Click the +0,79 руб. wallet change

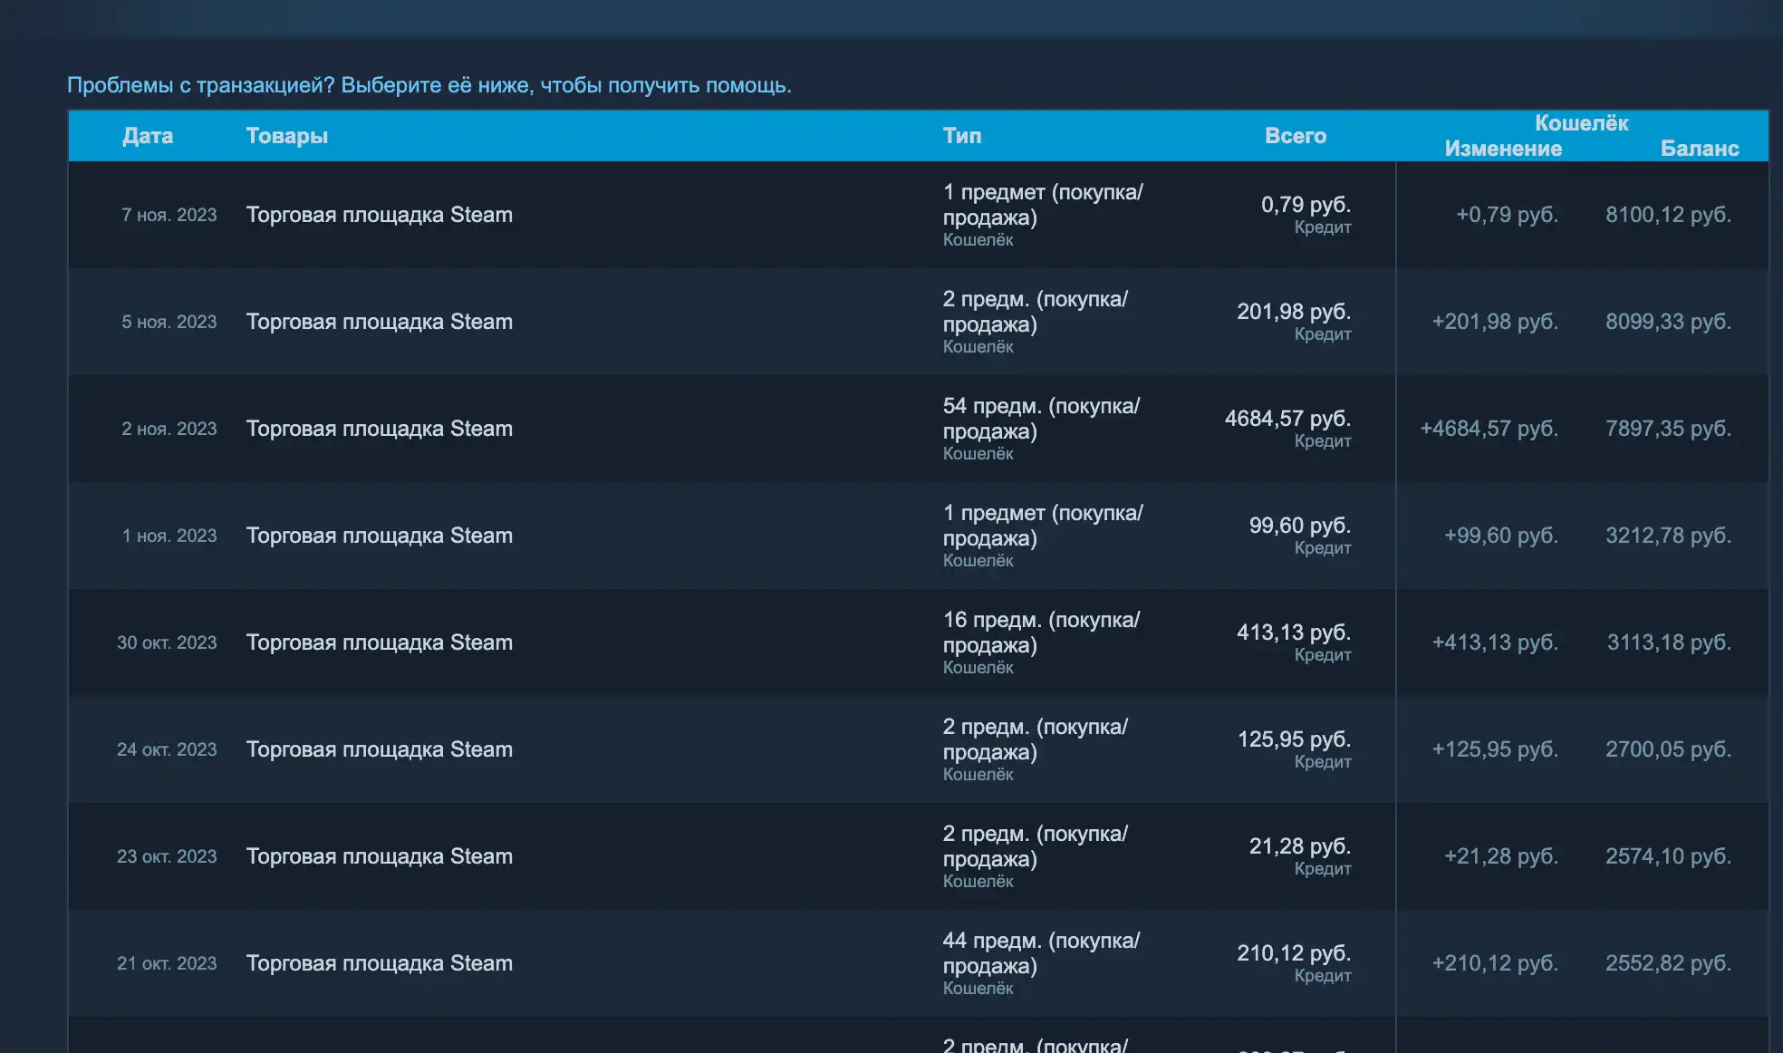[1508, 215]
